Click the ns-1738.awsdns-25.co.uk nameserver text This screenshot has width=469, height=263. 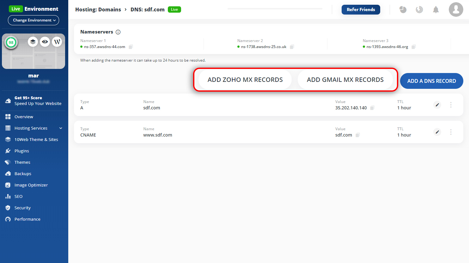[x=264, y=47]
